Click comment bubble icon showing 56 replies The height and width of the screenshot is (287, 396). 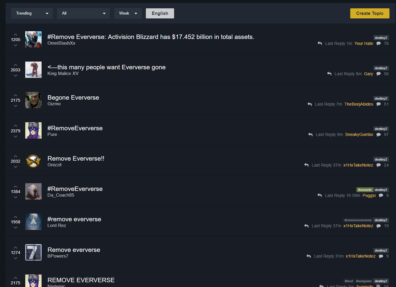(378, 74)
